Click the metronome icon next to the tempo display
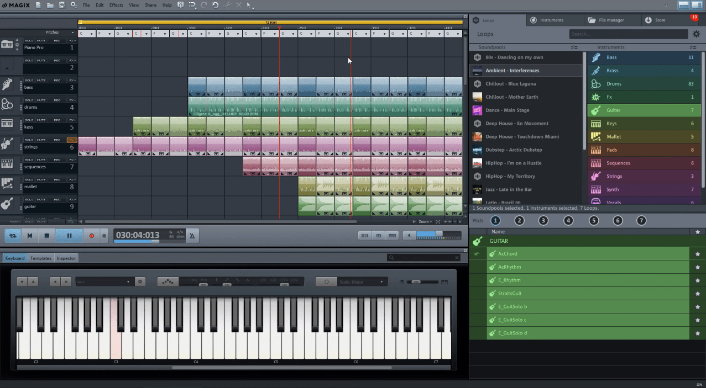Screen dimensions: 706x388 pos(192,235)
